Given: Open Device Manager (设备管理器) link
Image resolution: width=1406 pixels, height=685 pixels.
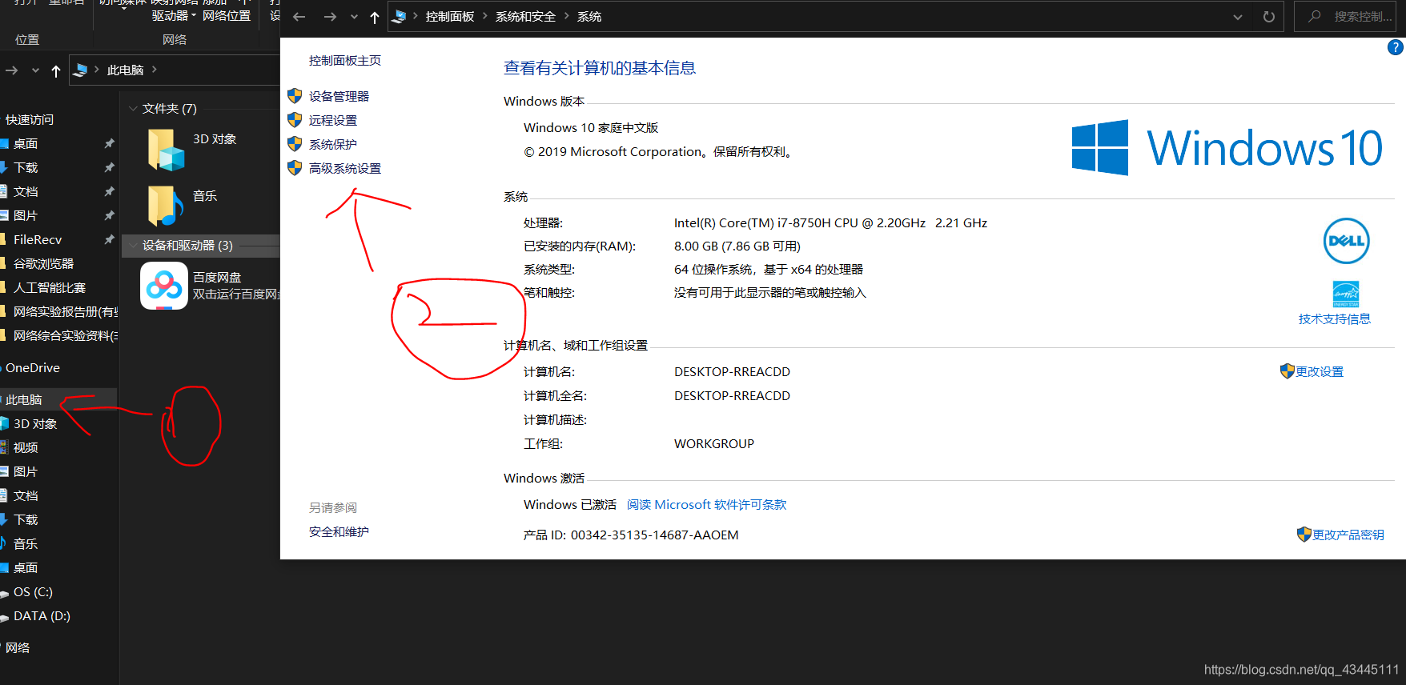Looking at the screenshot, I should coord(339,96).
